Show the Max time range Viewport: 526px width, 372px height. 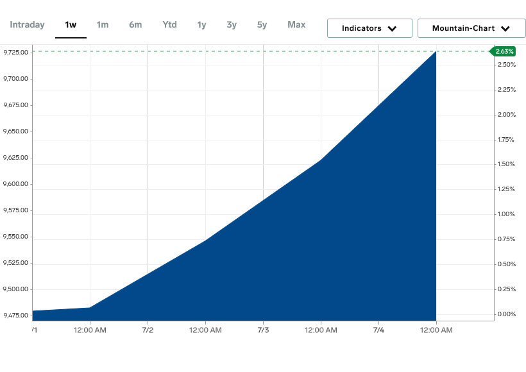coord(296,25)
